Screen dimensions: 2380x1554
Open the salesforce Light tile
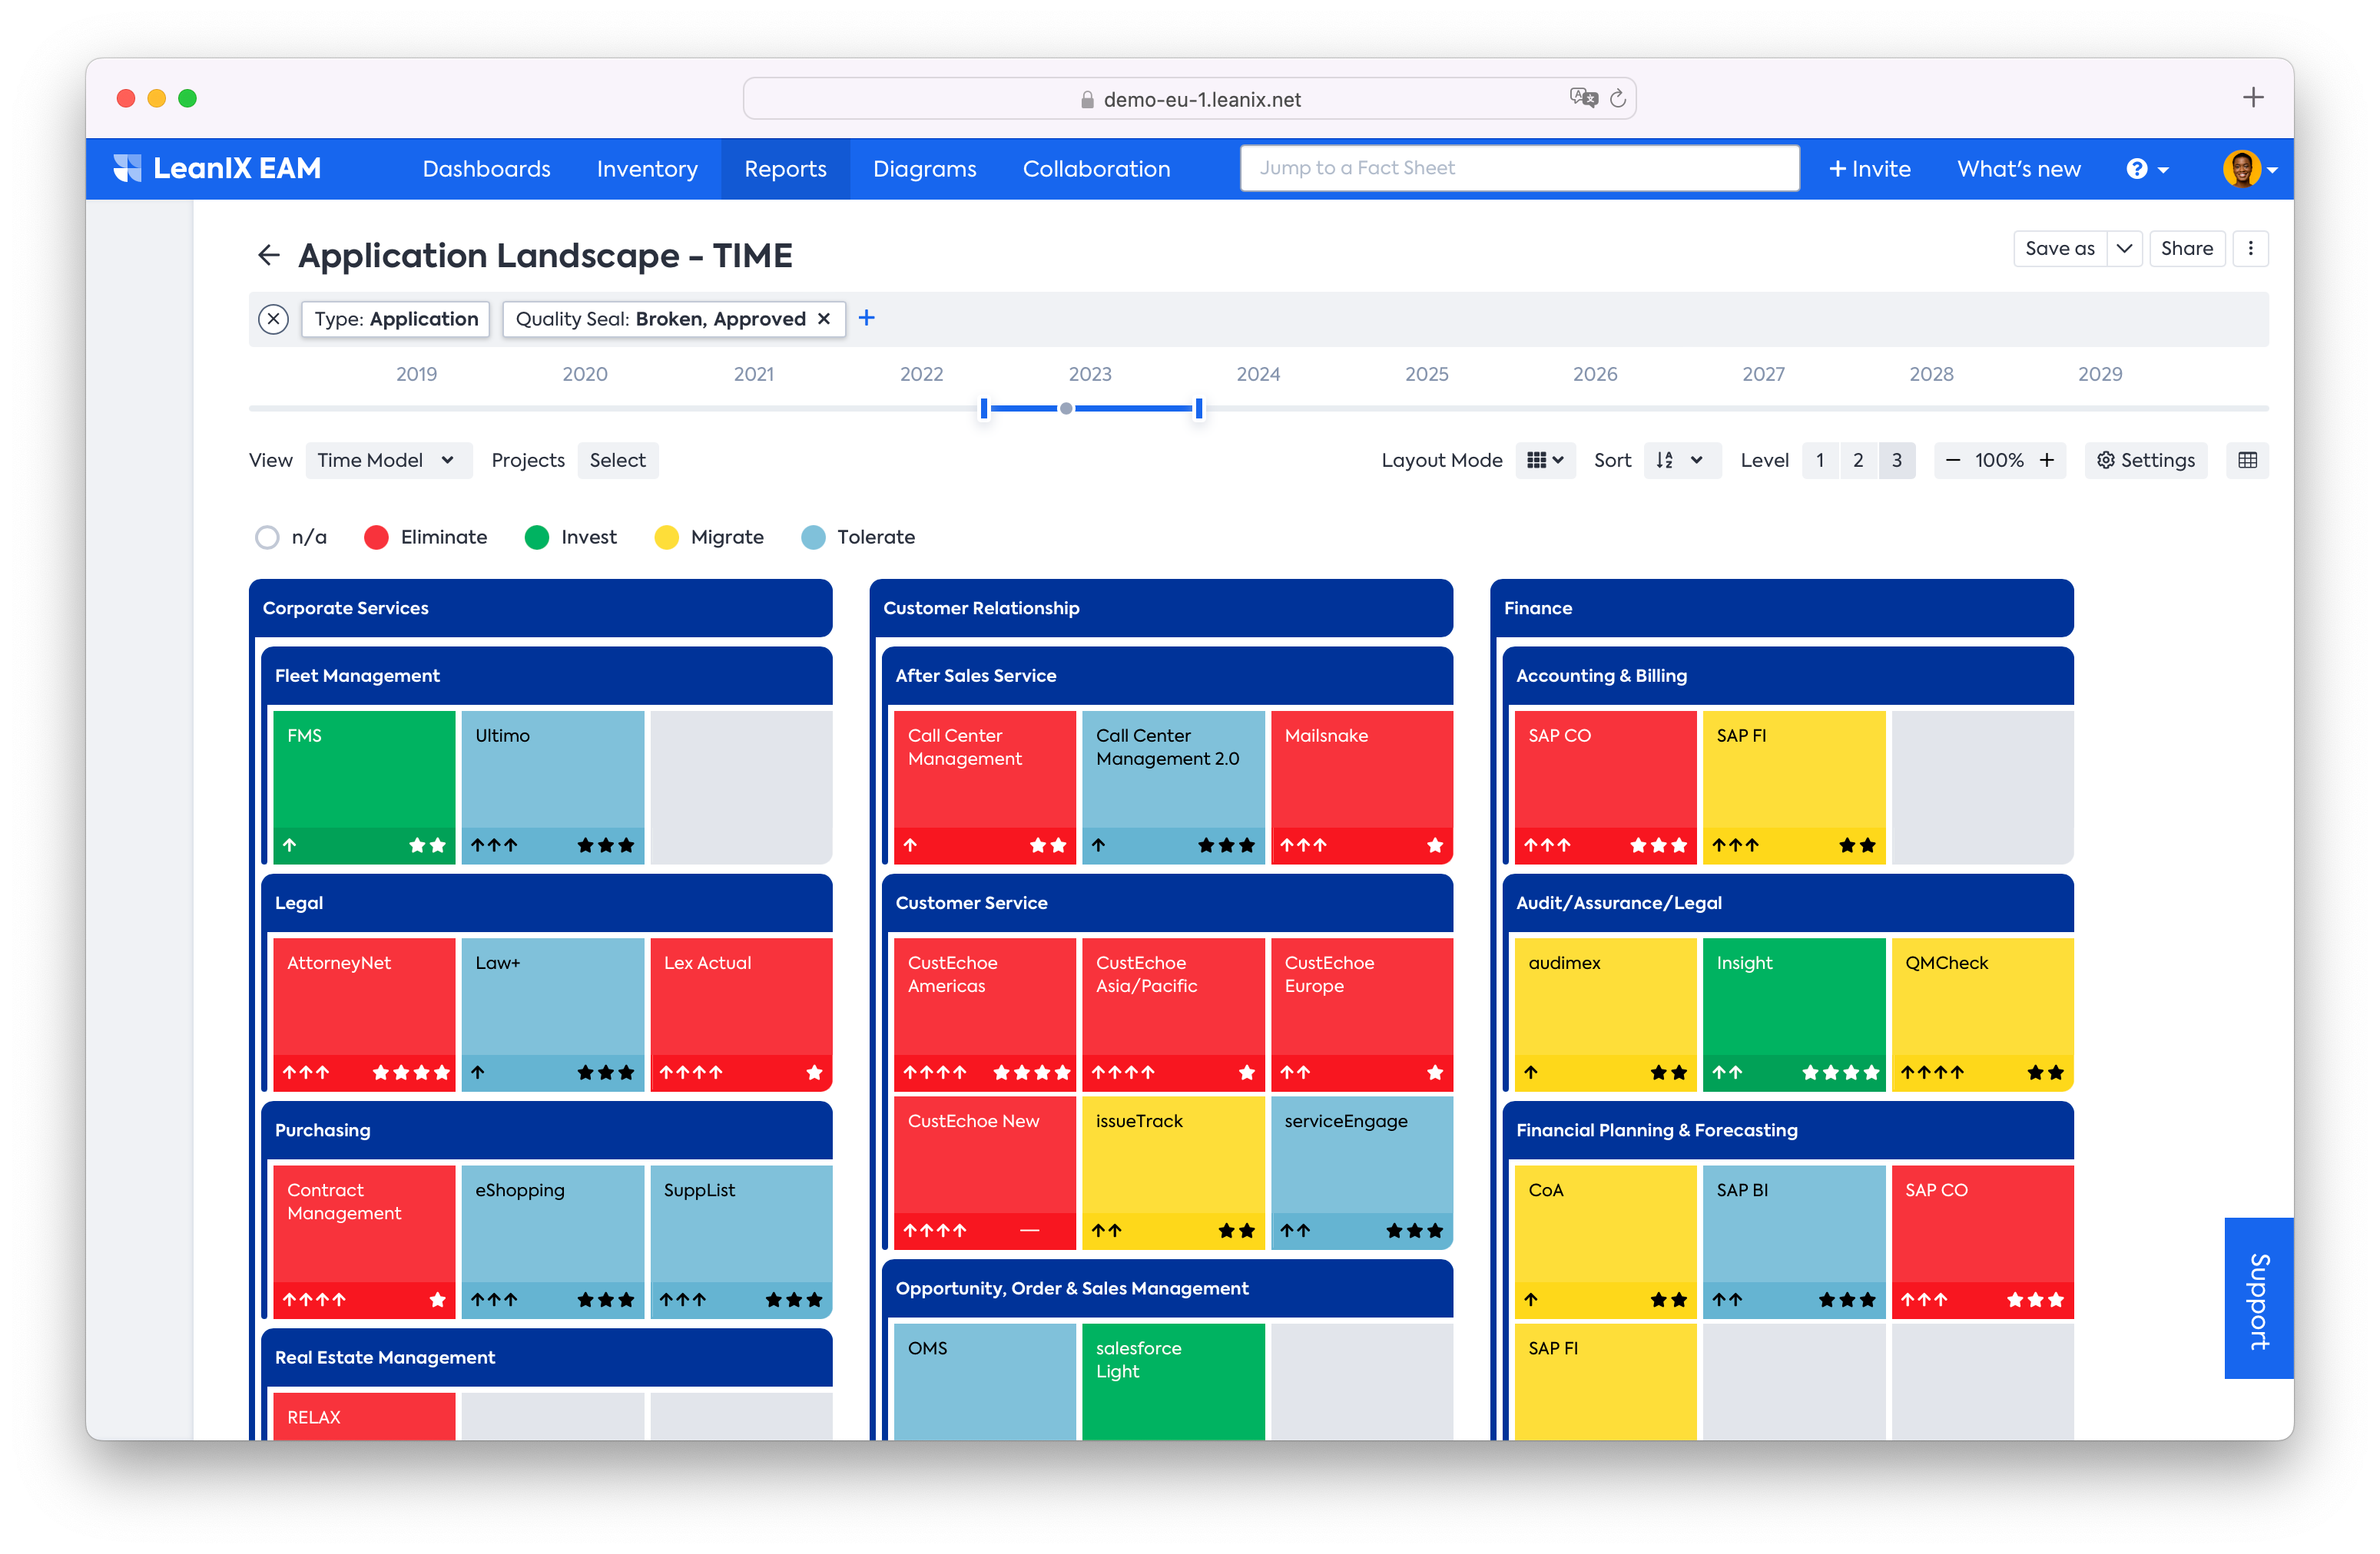[x=1173, y=1381]
